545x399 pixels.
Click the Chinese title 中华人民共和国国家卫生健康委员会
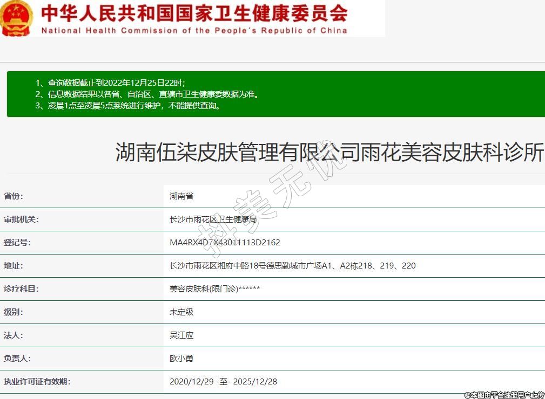pyautogui.click(x=194, y=12)
